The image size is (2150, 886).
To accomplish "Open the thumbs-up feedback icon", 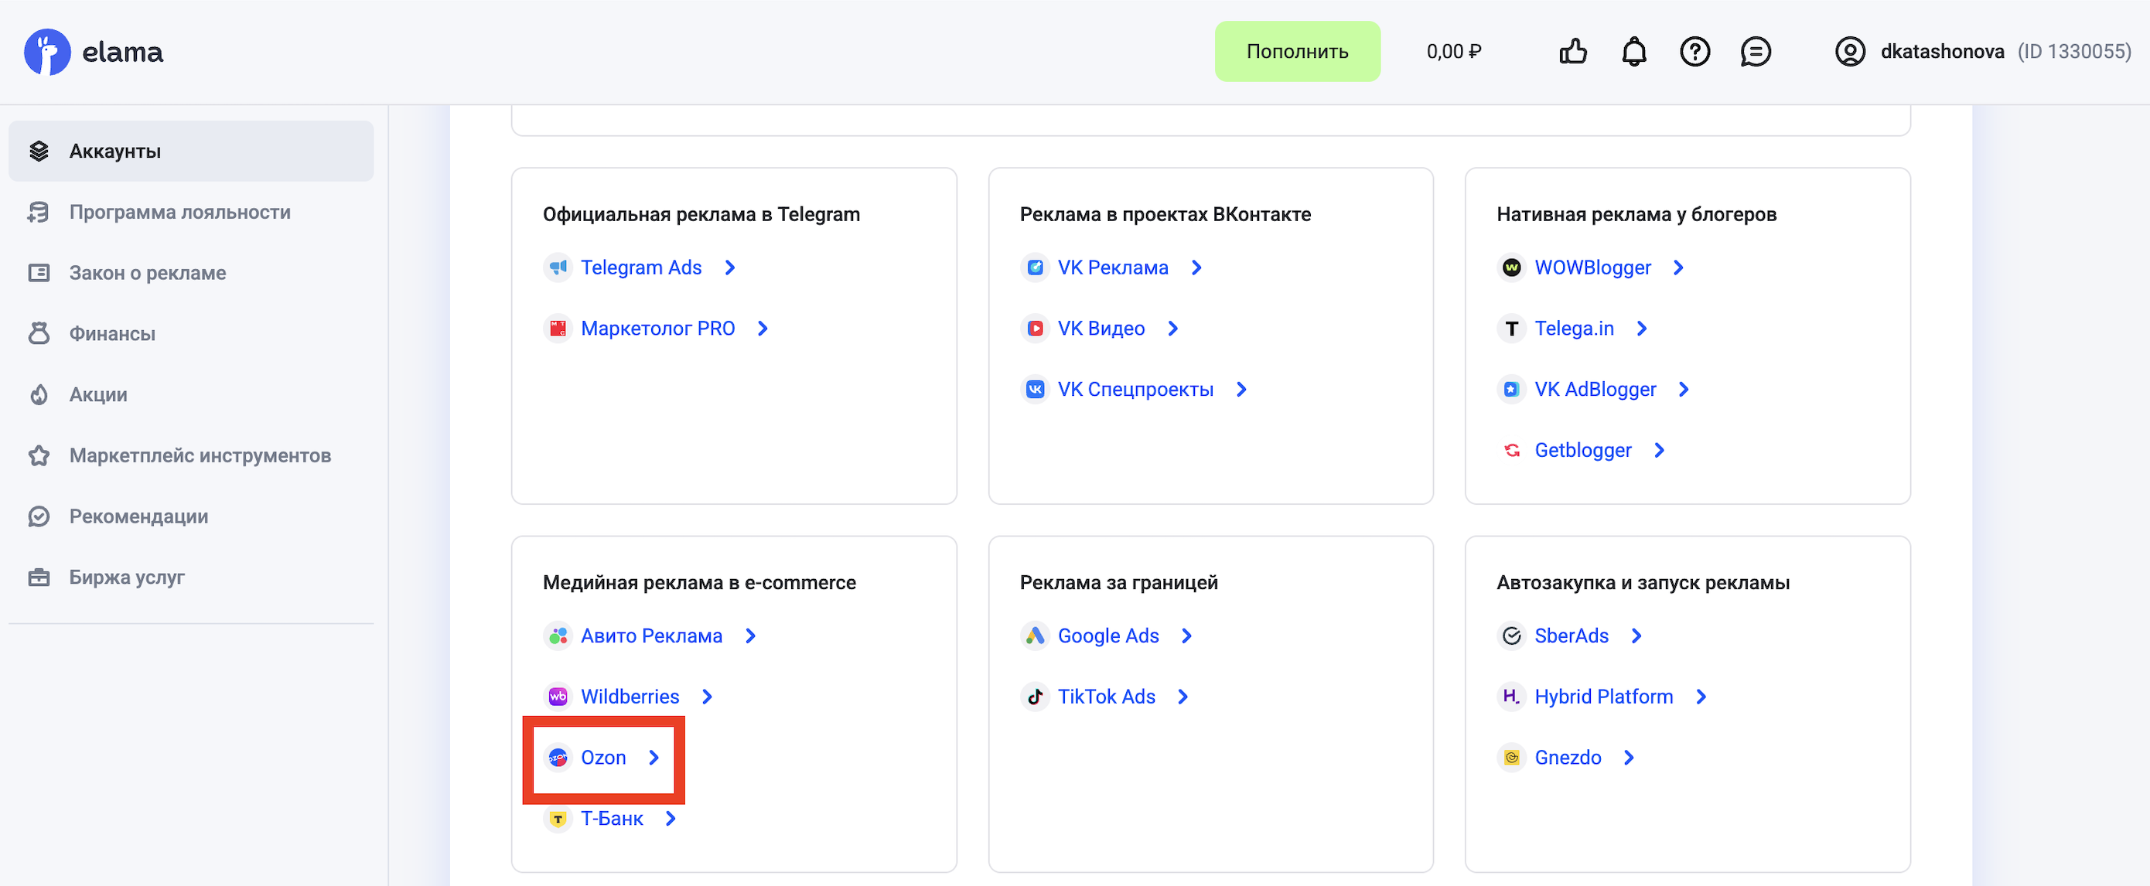I will coord(1573,52).
